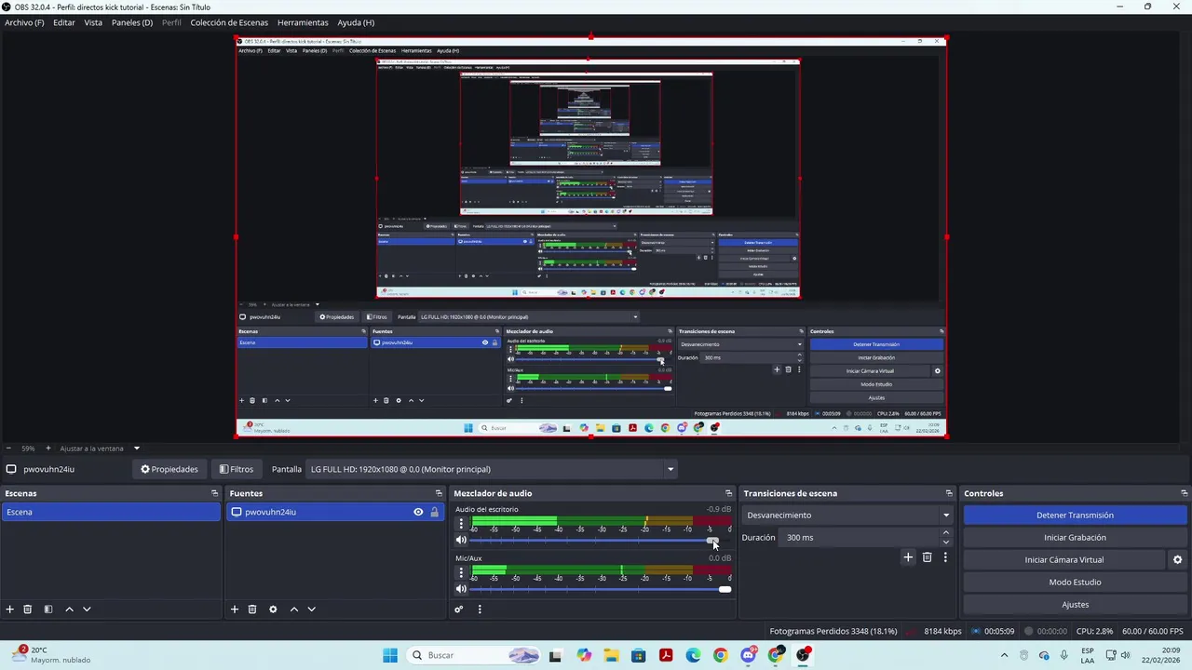The image size is (1192, 670).
Task: Open Colección de Escenas menu
Action: click(x=229, y=22)
